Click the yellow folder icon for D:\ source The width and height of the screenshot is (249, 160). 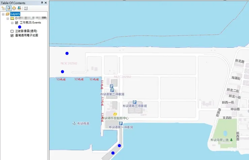click(x=12, y=18)
